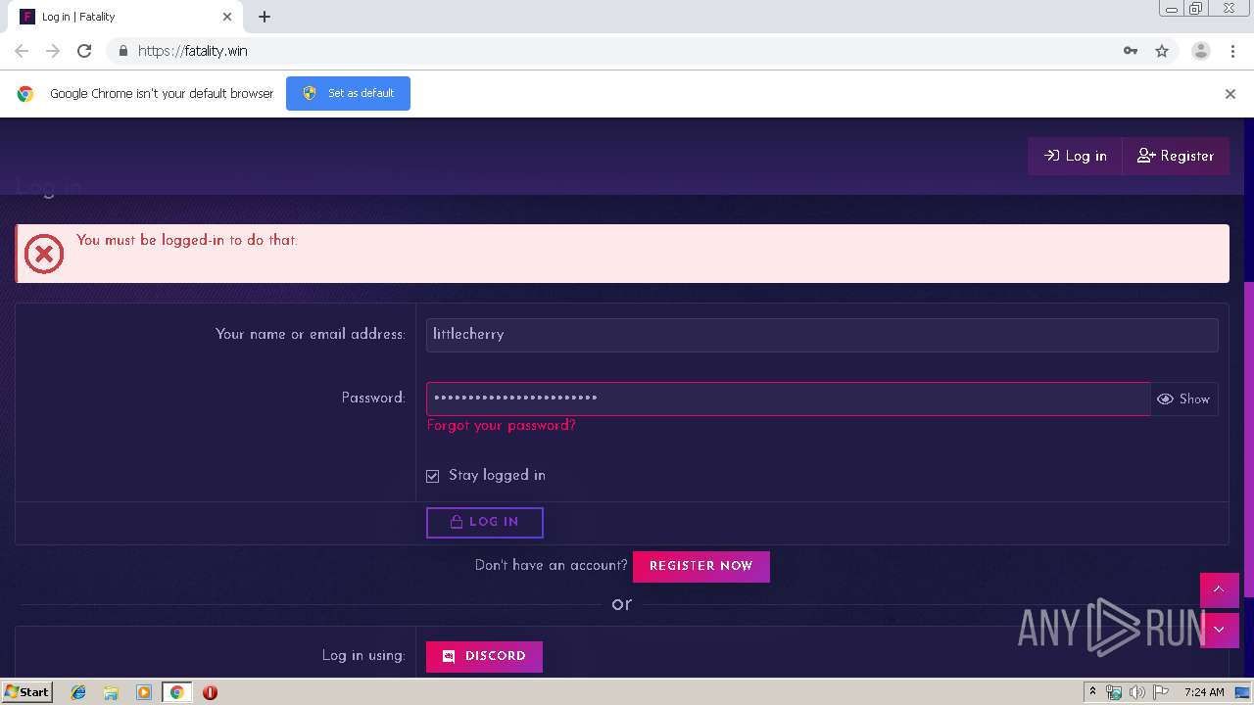Screen dimensions: 1254x705
Task: Go back using the browser back arrow
Action: pos(22,51)
